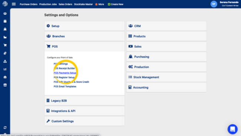Open the reports chart sidebar icon

click(x=5, y=69)
